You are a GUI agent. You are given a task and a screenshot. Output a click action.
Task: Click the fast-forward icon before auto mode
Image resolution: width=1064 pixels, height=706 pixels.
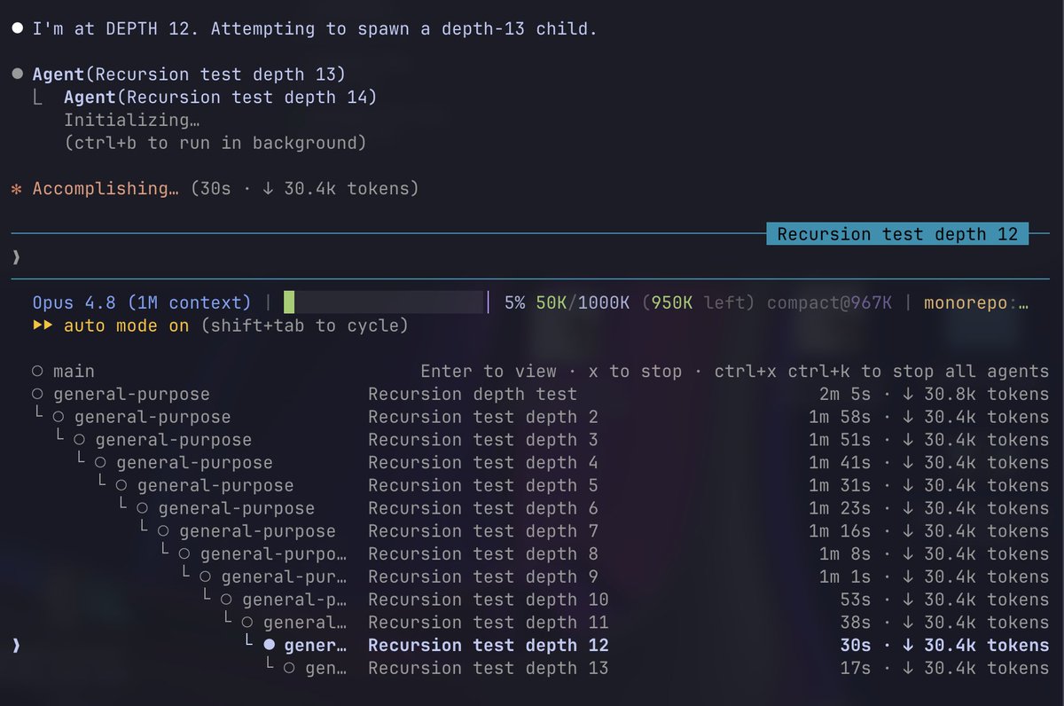[43, 326]
